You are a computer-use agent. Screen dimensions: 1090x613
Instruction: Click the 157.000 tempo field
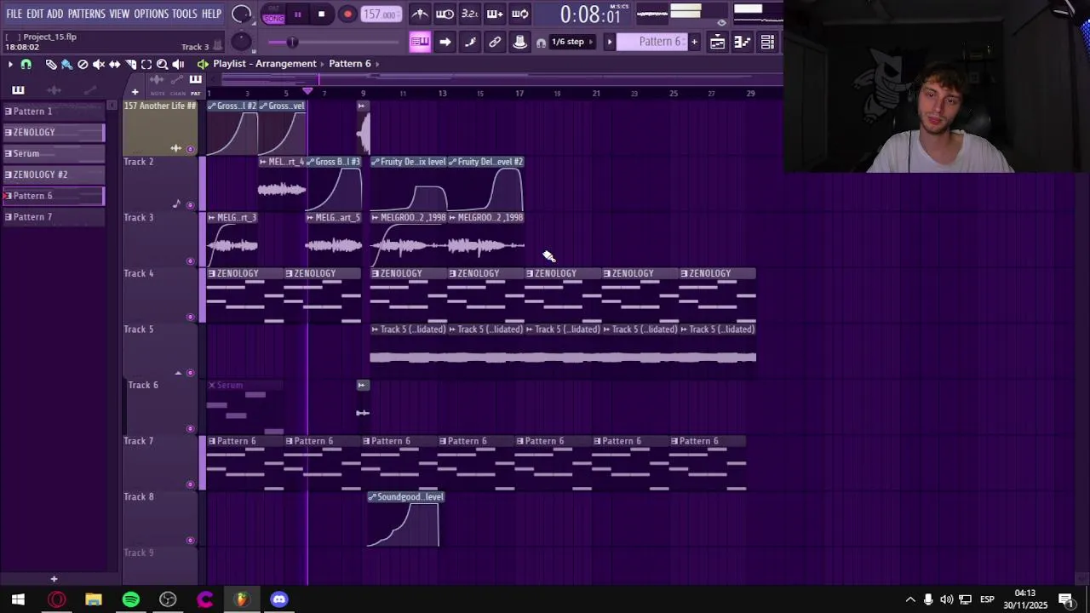380,14
